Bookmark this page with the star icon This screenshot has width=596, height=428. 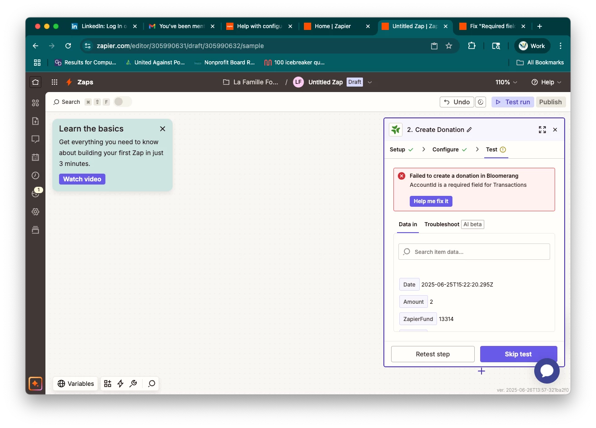(449, 46)
